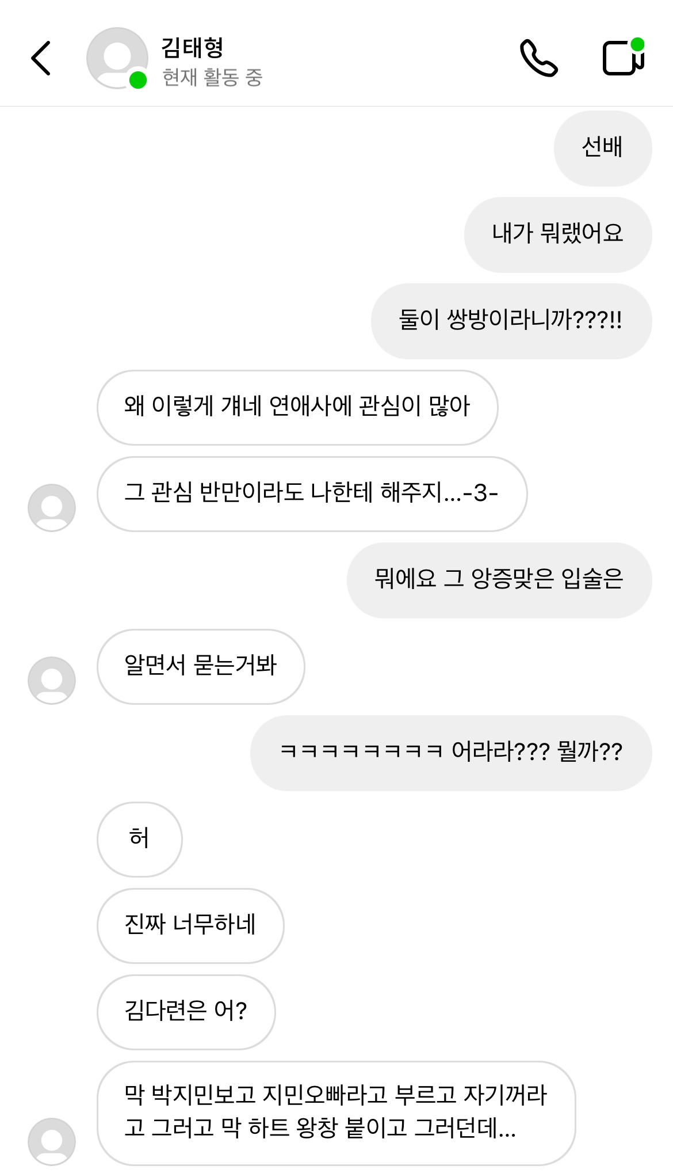This screenshot has height=1173, width=673.
Task: Select the '진짜 너무하네' message bubble
Action: point(190,925)
